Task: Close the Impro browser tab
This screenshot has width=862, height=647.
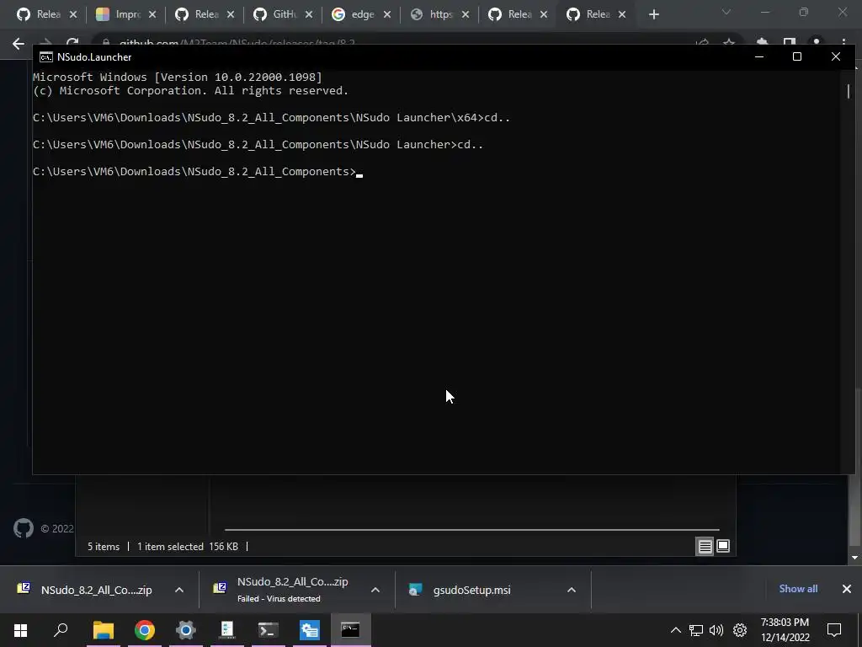Action: tap(152, 15)
